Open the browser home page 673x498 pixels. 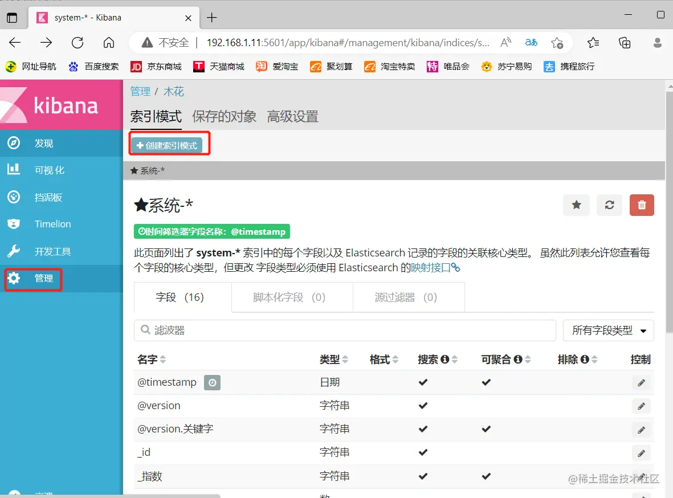[x=109, y=43]
